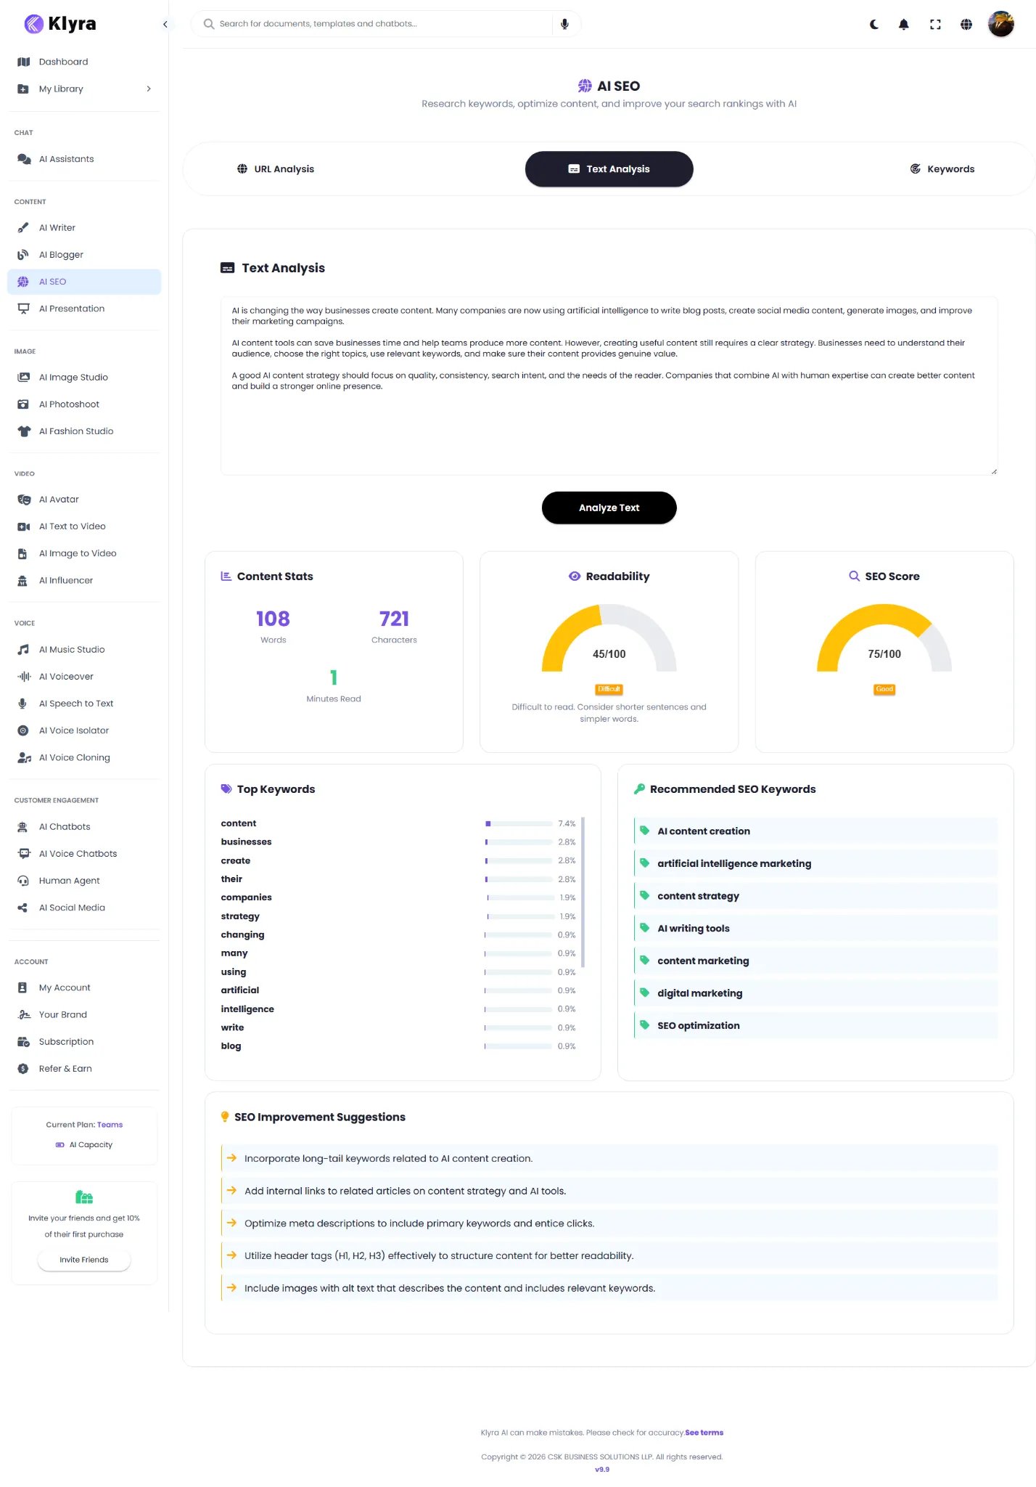
Task: Click the Klyra logo
Action: click(x=60, y=24)
